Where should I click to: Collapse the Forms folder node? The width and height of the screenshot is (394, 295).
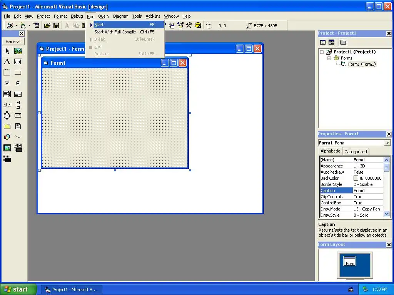[329, 58]
